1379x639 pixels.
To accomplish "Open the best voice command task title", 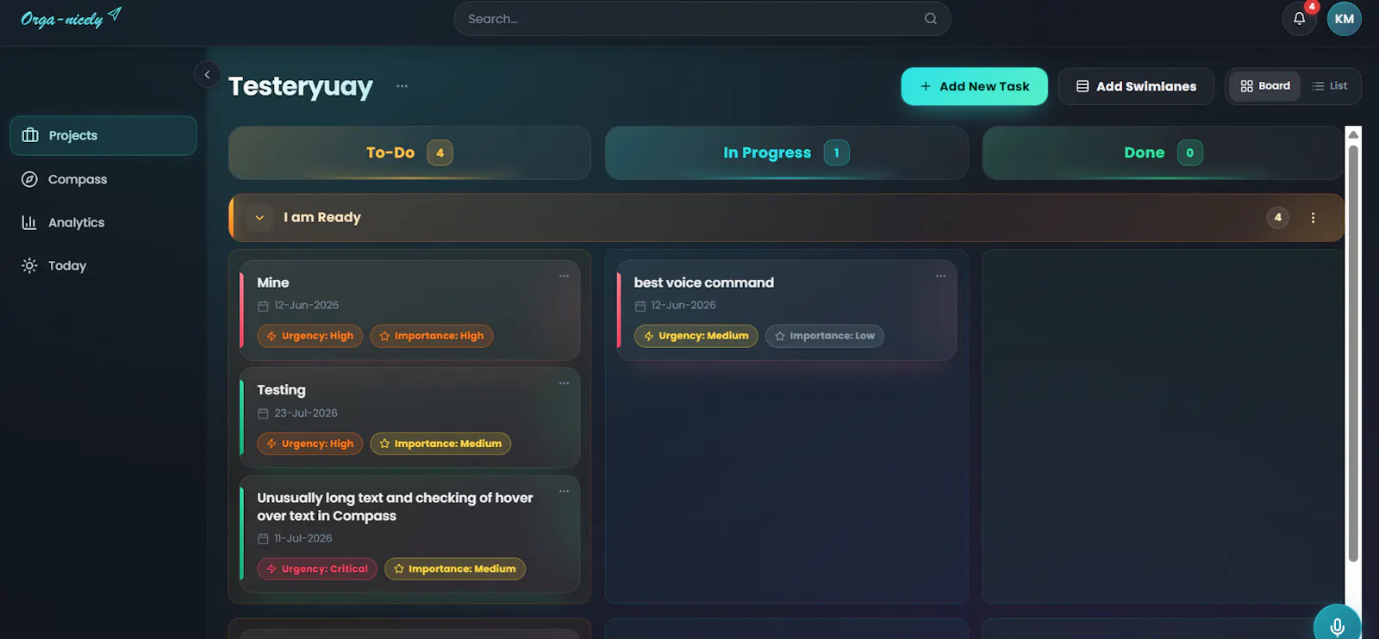I will (x=703, y=282).
